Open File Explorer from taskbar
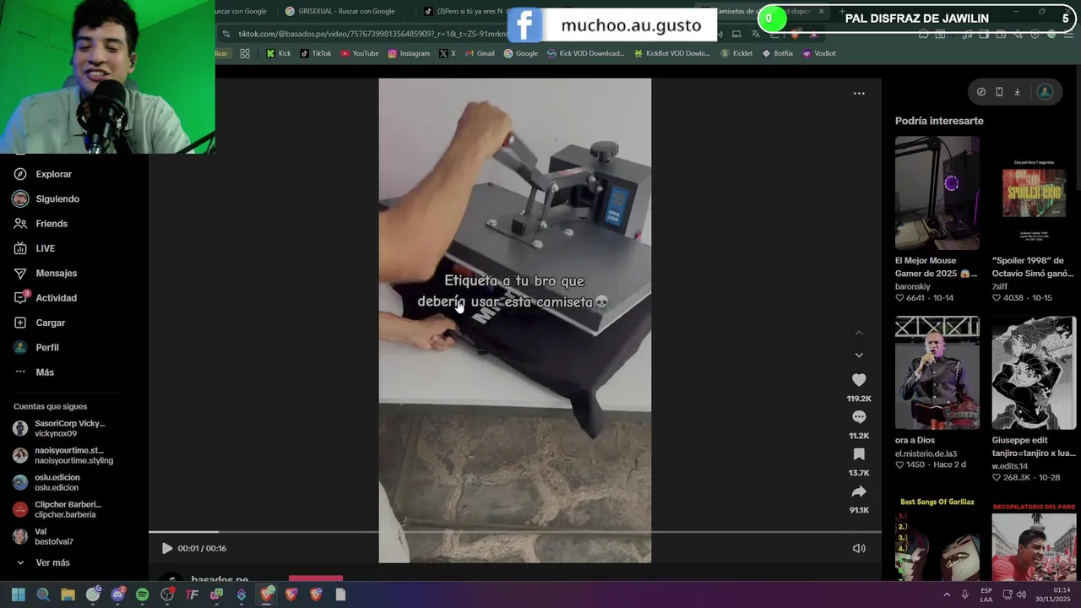This screenshot has height=608, width=1081. pyautogui.click(x=68, y=594)
